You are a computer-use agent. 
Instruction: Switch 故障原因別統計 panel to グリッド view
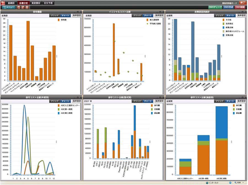pyautogui.click(x=219, y=16)
